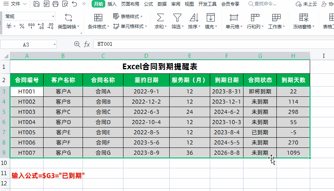This screenshot has width=334, height=191.
Task: Click cell containing HT004
Action: (27, 122)
